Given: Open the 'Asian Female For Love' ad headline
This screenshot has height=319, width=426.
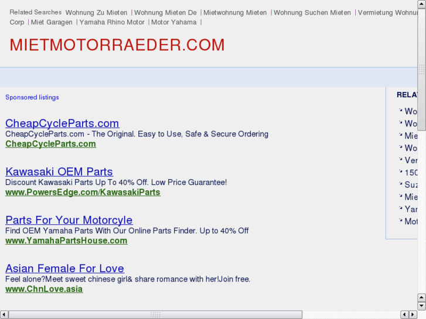Looking at the screenshot, I should click(64, 268).
